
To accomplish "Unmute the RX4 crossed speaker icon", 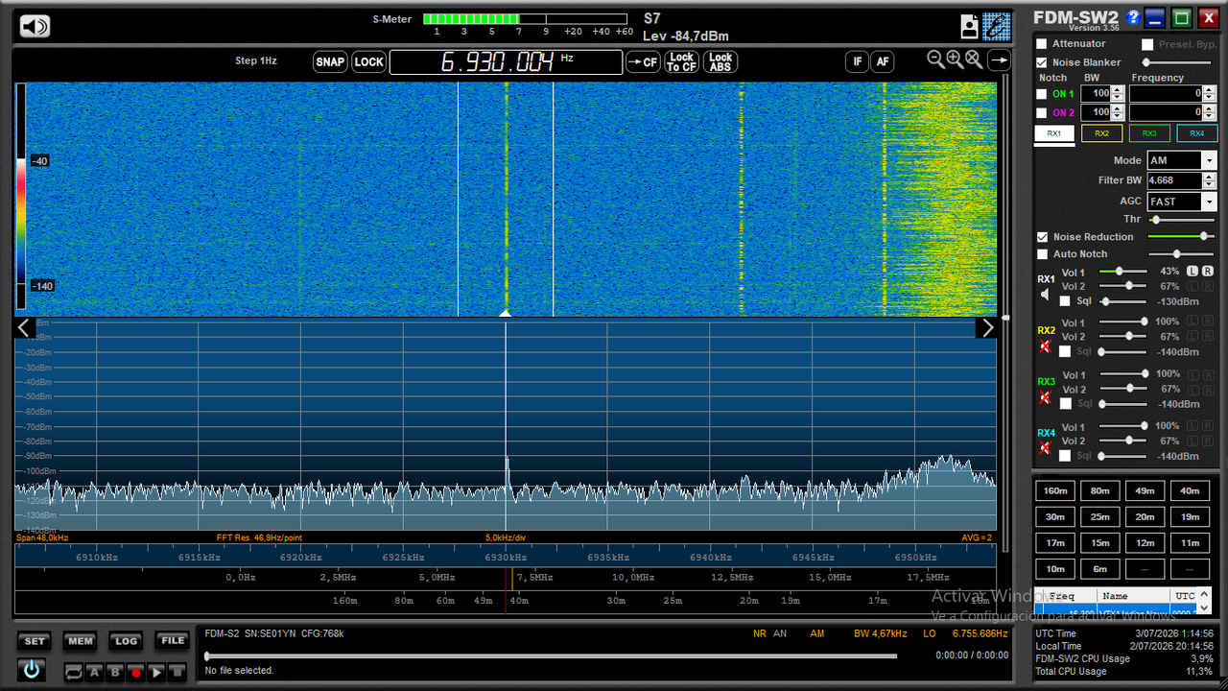I will (1046, 448).
